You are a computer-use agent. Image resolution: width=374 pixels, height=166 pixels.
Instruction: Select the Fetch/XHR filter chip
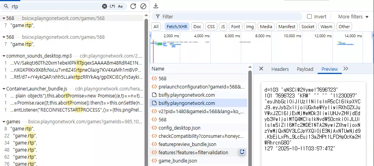click(177, 27)
